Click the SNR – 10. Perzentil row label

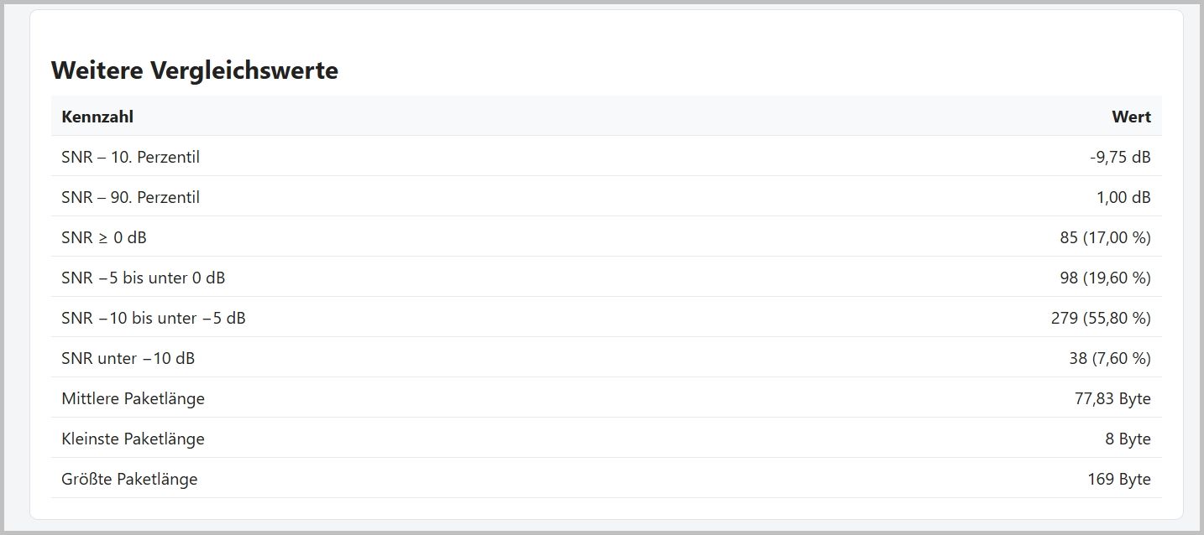(x=130, y=157)
